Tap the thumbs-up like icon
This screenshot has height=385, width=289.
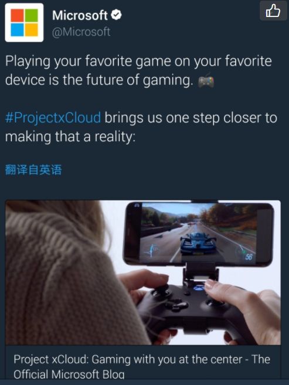(273, 11)
